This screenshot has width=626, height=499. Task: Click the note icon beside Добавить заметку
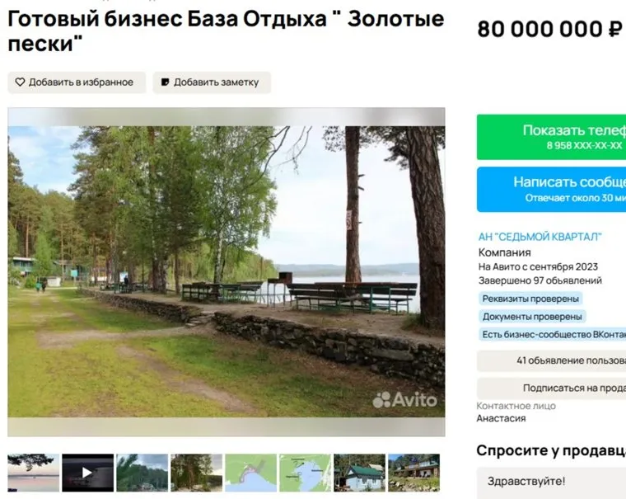point(165,82)
